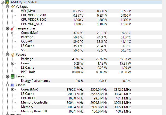Click the Clocks waveform icon
Viewport: 166px width, 115px height.
pyautogui.click(x=12, y=85)
